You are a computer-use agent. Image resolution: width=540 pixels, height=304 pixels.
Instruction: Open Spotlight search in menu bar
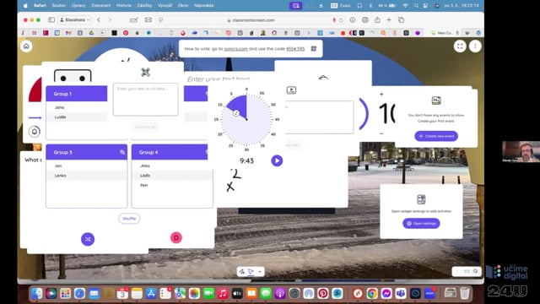click(416, 6)
